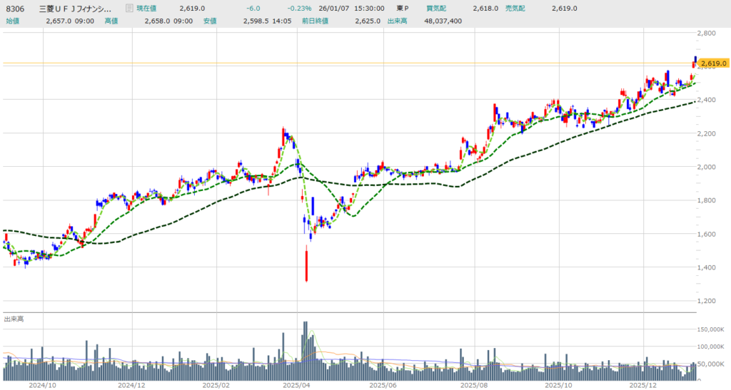
Task: Click the 三菱UFJフィナンシ stock name
Action: [79, 9]
